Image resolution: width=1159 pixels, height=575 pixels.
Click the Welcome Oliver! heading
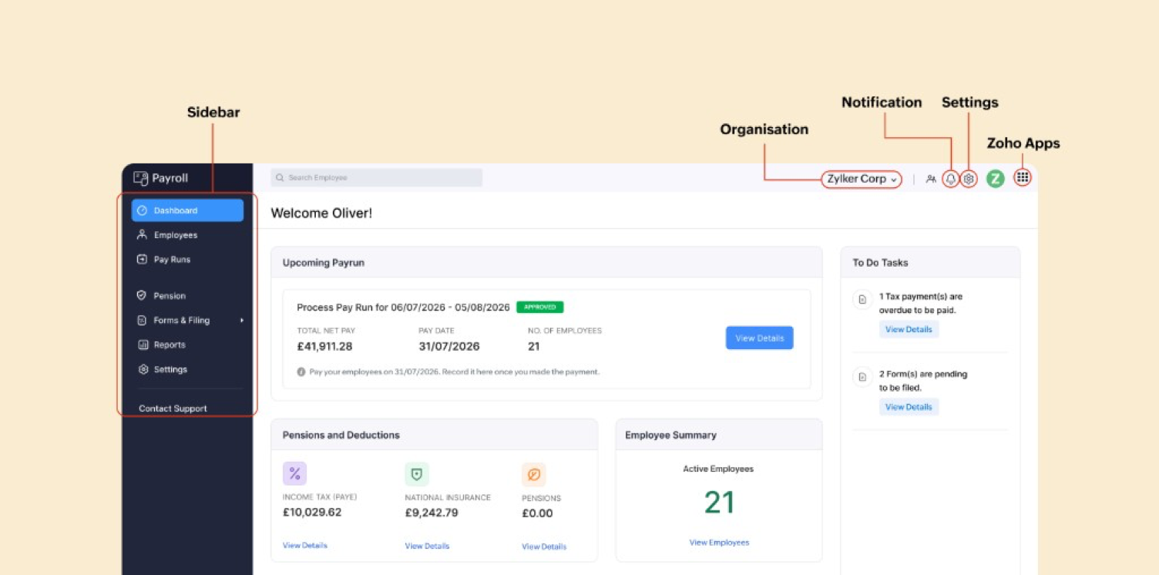321,213
